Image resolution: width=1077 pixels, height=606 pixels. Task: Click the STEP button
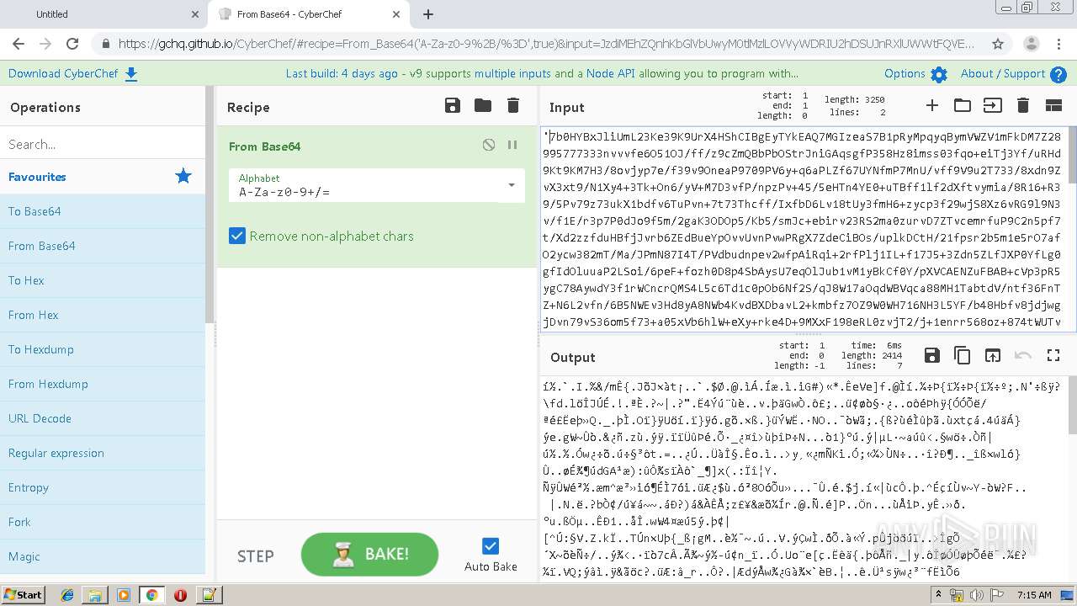tap(255, 555)
